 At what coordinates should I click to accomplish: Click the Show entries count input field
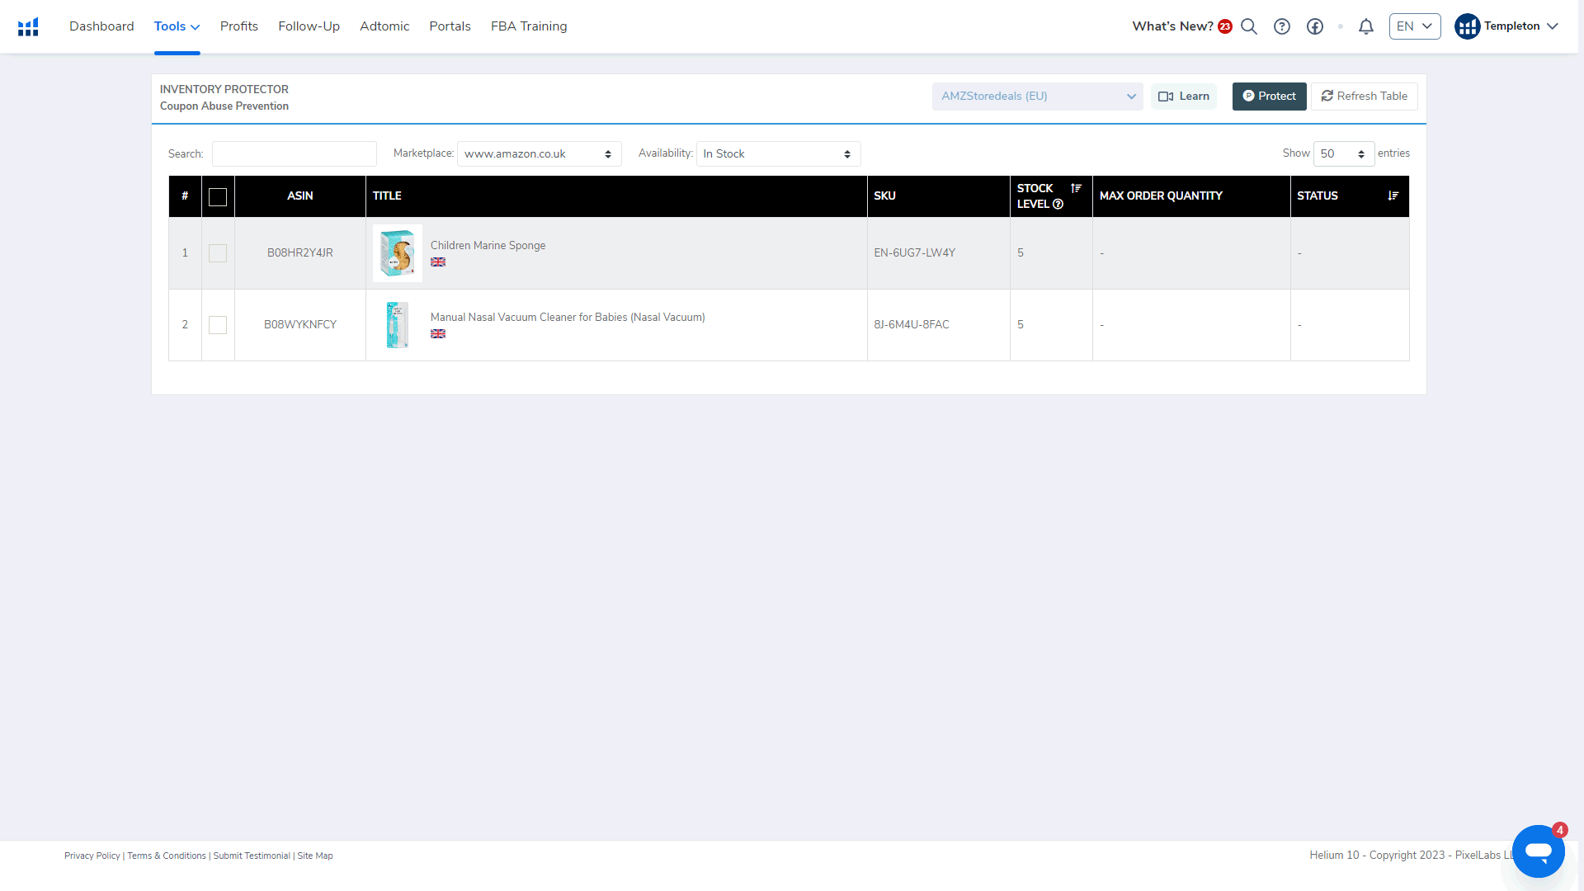pyautogui.click(x=1344, y=153)
